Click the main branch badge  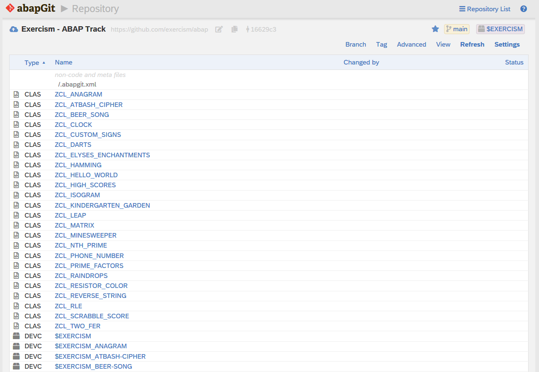tap(457, 29)
